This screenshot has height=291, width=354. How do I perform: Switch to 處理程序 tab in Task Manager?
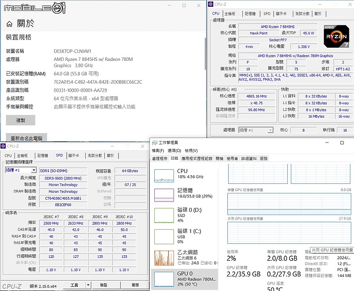(x=160, y=158)
